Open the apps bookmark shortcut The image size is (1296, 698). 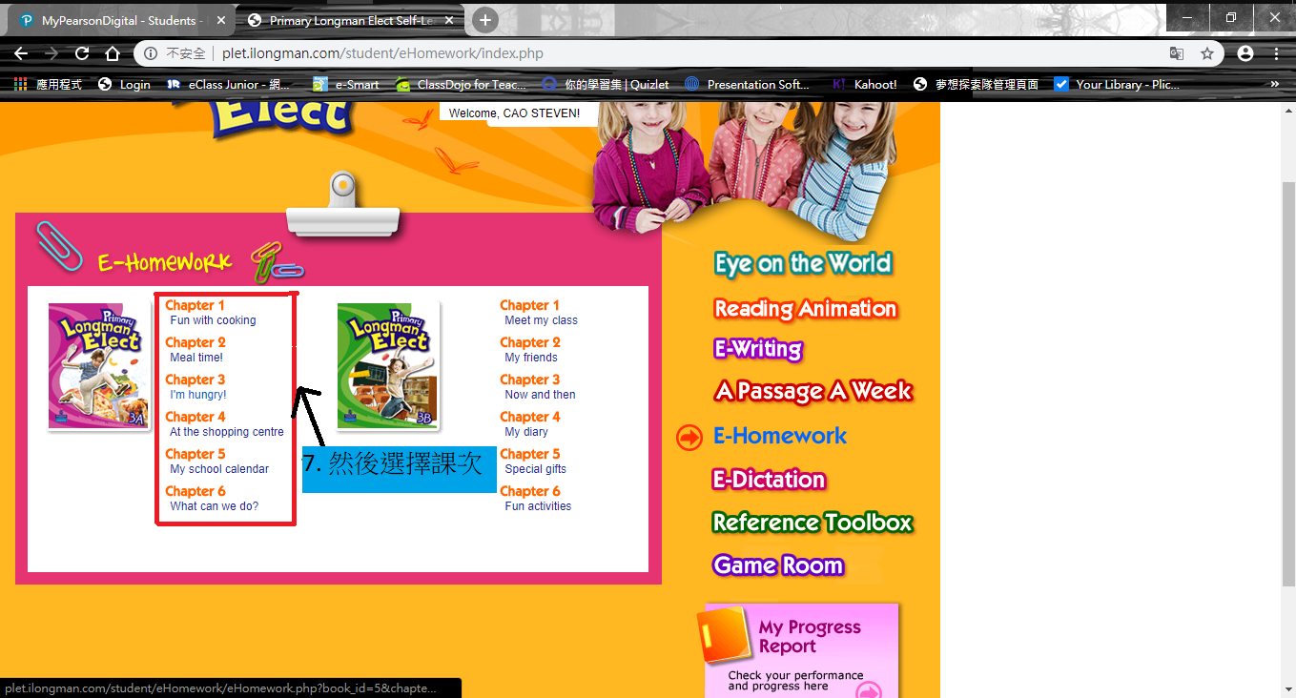point(48,84)
